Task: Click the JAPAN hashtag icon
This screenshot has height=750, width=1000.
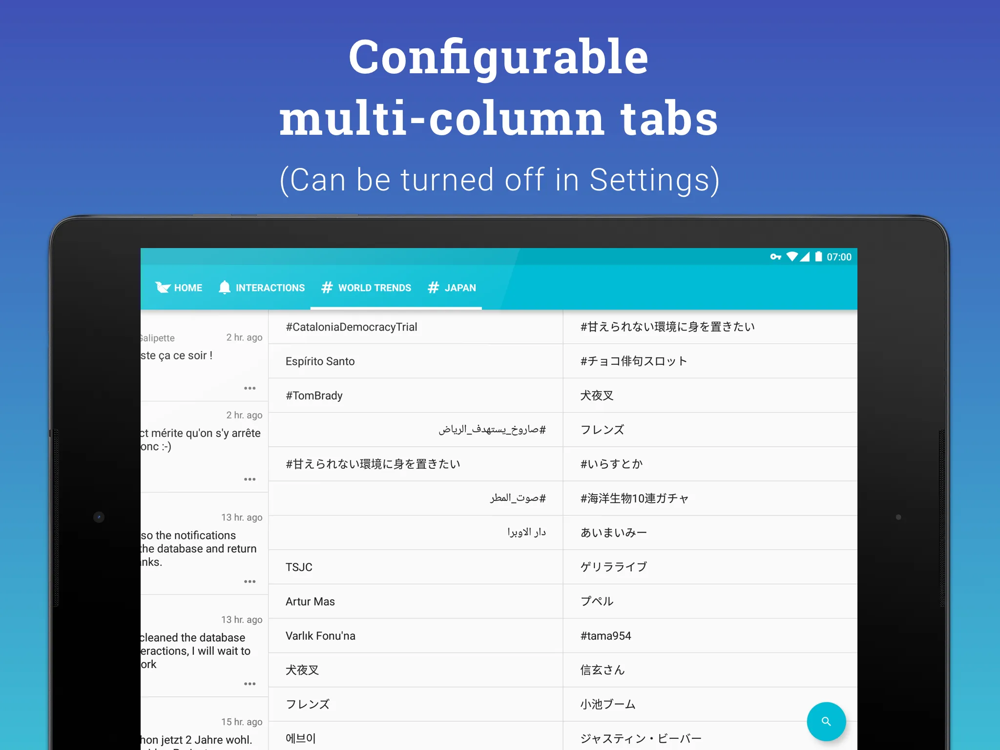Action: point(433,287)
